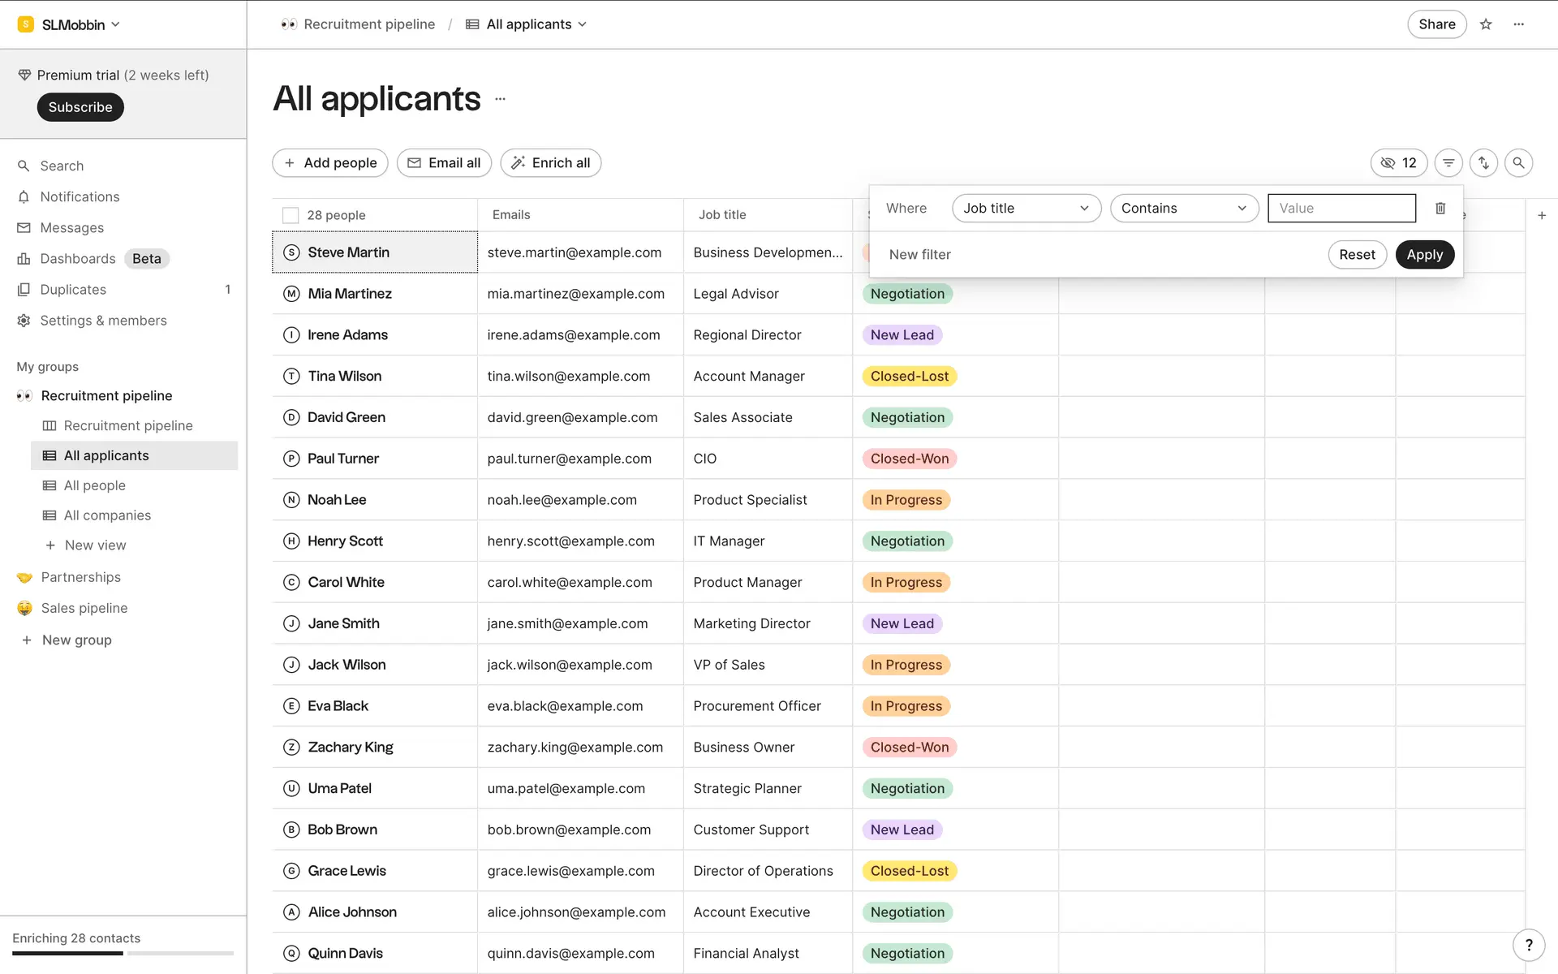Open the All applicants breadcrumb dropdown
Viewport: 1558px width, 974px height.
537,24
